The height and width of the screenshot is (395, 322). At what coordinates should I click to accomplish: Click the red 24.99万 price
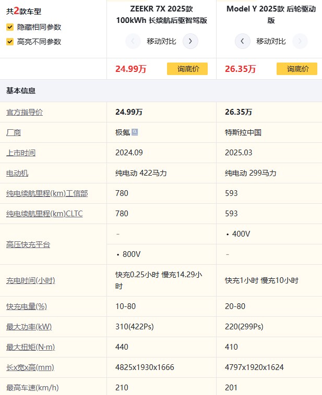tap(130, 69)
